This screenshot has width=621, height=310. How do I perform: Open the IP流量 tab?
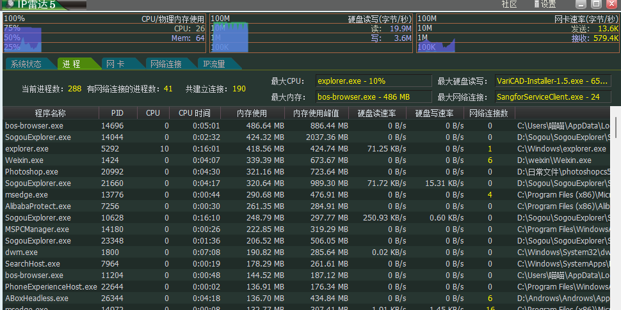pos(214,64)
